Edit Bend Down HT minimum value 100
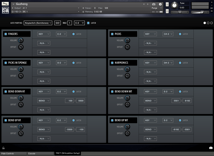The width and height of the screenshot is (214, 156). click(x=69, y=101)
